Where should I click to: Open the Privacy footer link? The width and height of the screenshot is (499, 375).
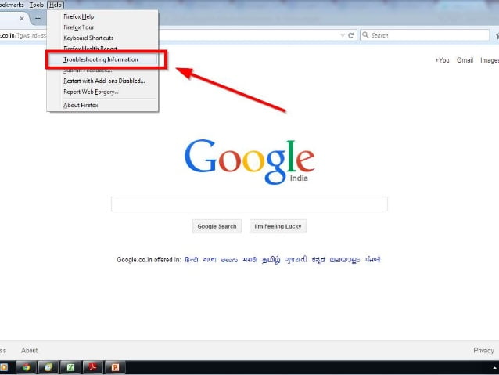tap(483, 351)
